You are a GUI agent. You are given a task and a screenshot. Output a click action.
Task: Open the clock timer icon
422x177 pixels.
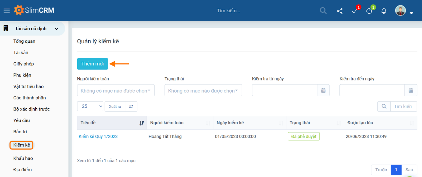tap(369, 11)
